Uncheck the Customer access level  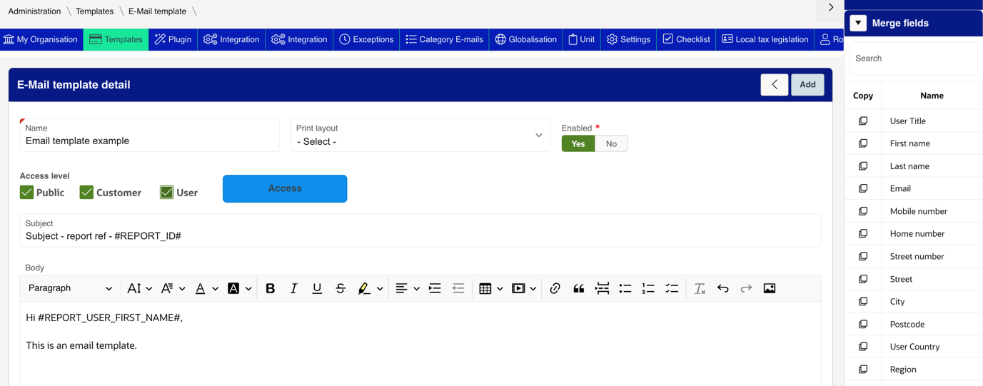click(86, 192)
